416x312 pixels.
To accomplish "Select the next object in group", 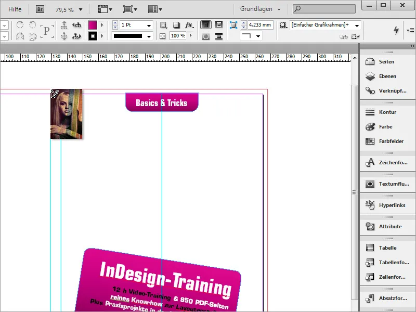I will (76, 36).
